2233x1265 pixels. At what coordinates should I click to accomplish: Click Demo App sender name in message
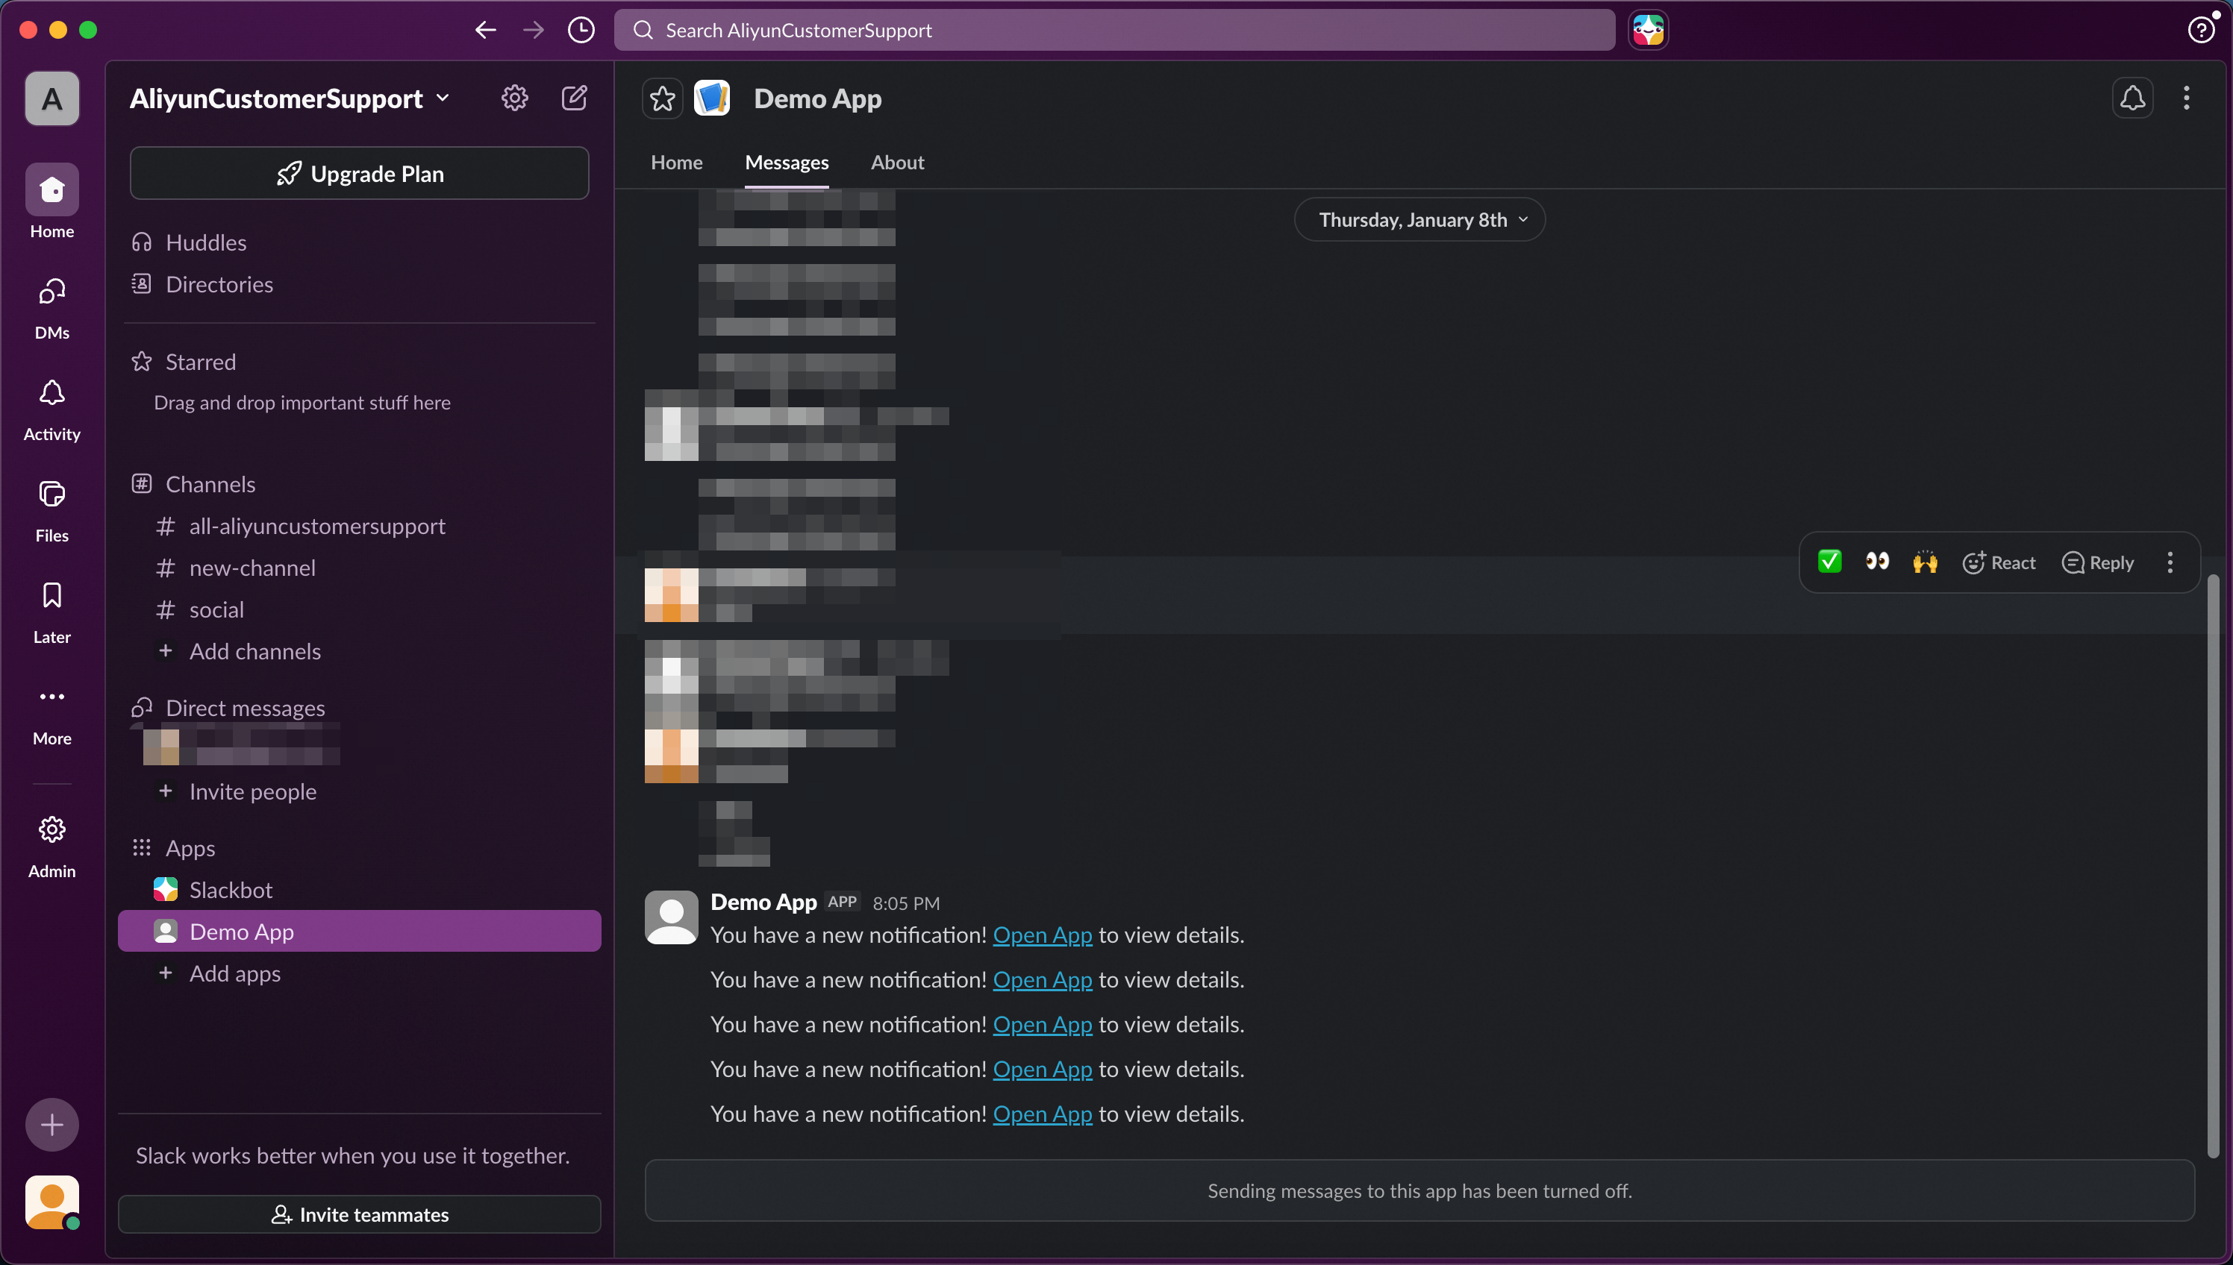click(x=763, y=902)
